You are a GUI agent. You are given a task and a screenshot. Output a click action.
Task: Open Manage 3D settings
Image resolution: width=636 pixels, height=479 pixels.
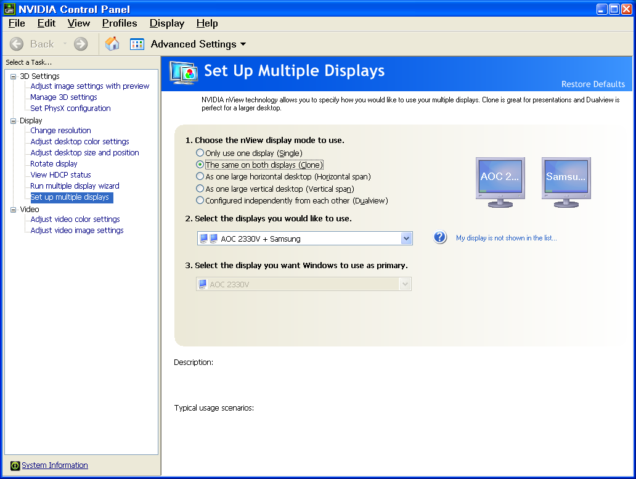(x=63, y=97)
